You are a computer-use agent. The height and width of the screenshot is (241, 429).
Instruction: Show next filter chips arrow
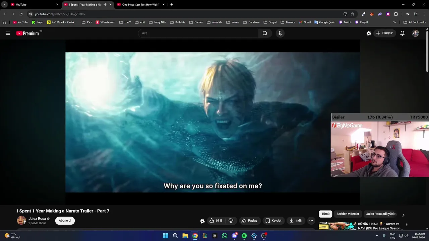point(403,215)
